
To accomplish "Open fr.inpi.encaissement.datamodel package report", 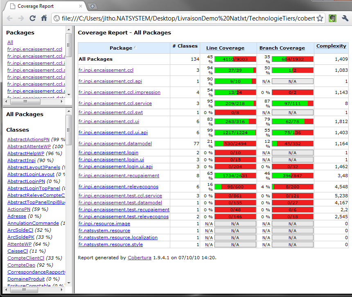I will 115,144.
